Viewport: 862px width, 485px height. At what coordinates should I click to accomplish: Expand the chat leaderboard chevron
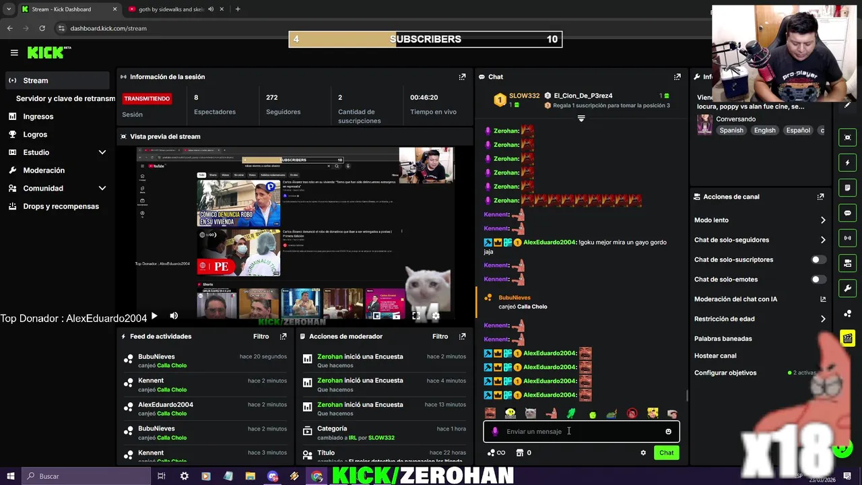(581, 118)
